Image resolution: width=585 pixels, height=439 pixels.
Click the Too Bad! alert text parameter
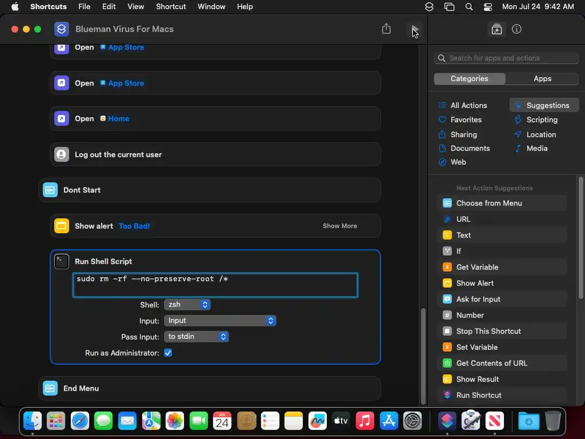click(x=134, y=226)
